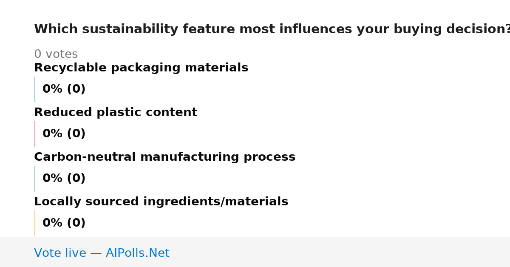Choose Carbon-neutral manufacturing process option
Screen dimensions: 510x267
[x=164, y=157]
